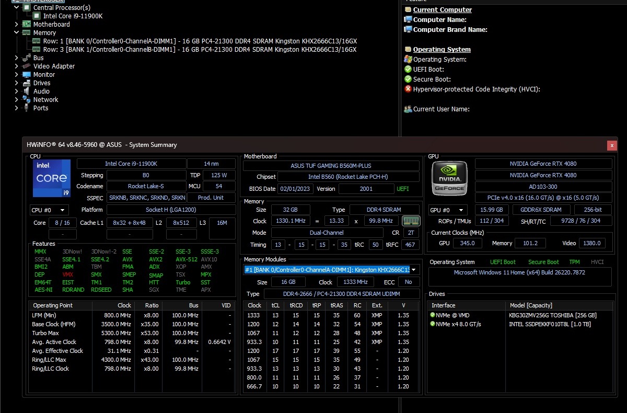Image resolution: width=627 pixels, height=413 pixels.
Task: Select the Row: 1 ChannelA-DIMM1 memory entry
Action: pos(200,41)
